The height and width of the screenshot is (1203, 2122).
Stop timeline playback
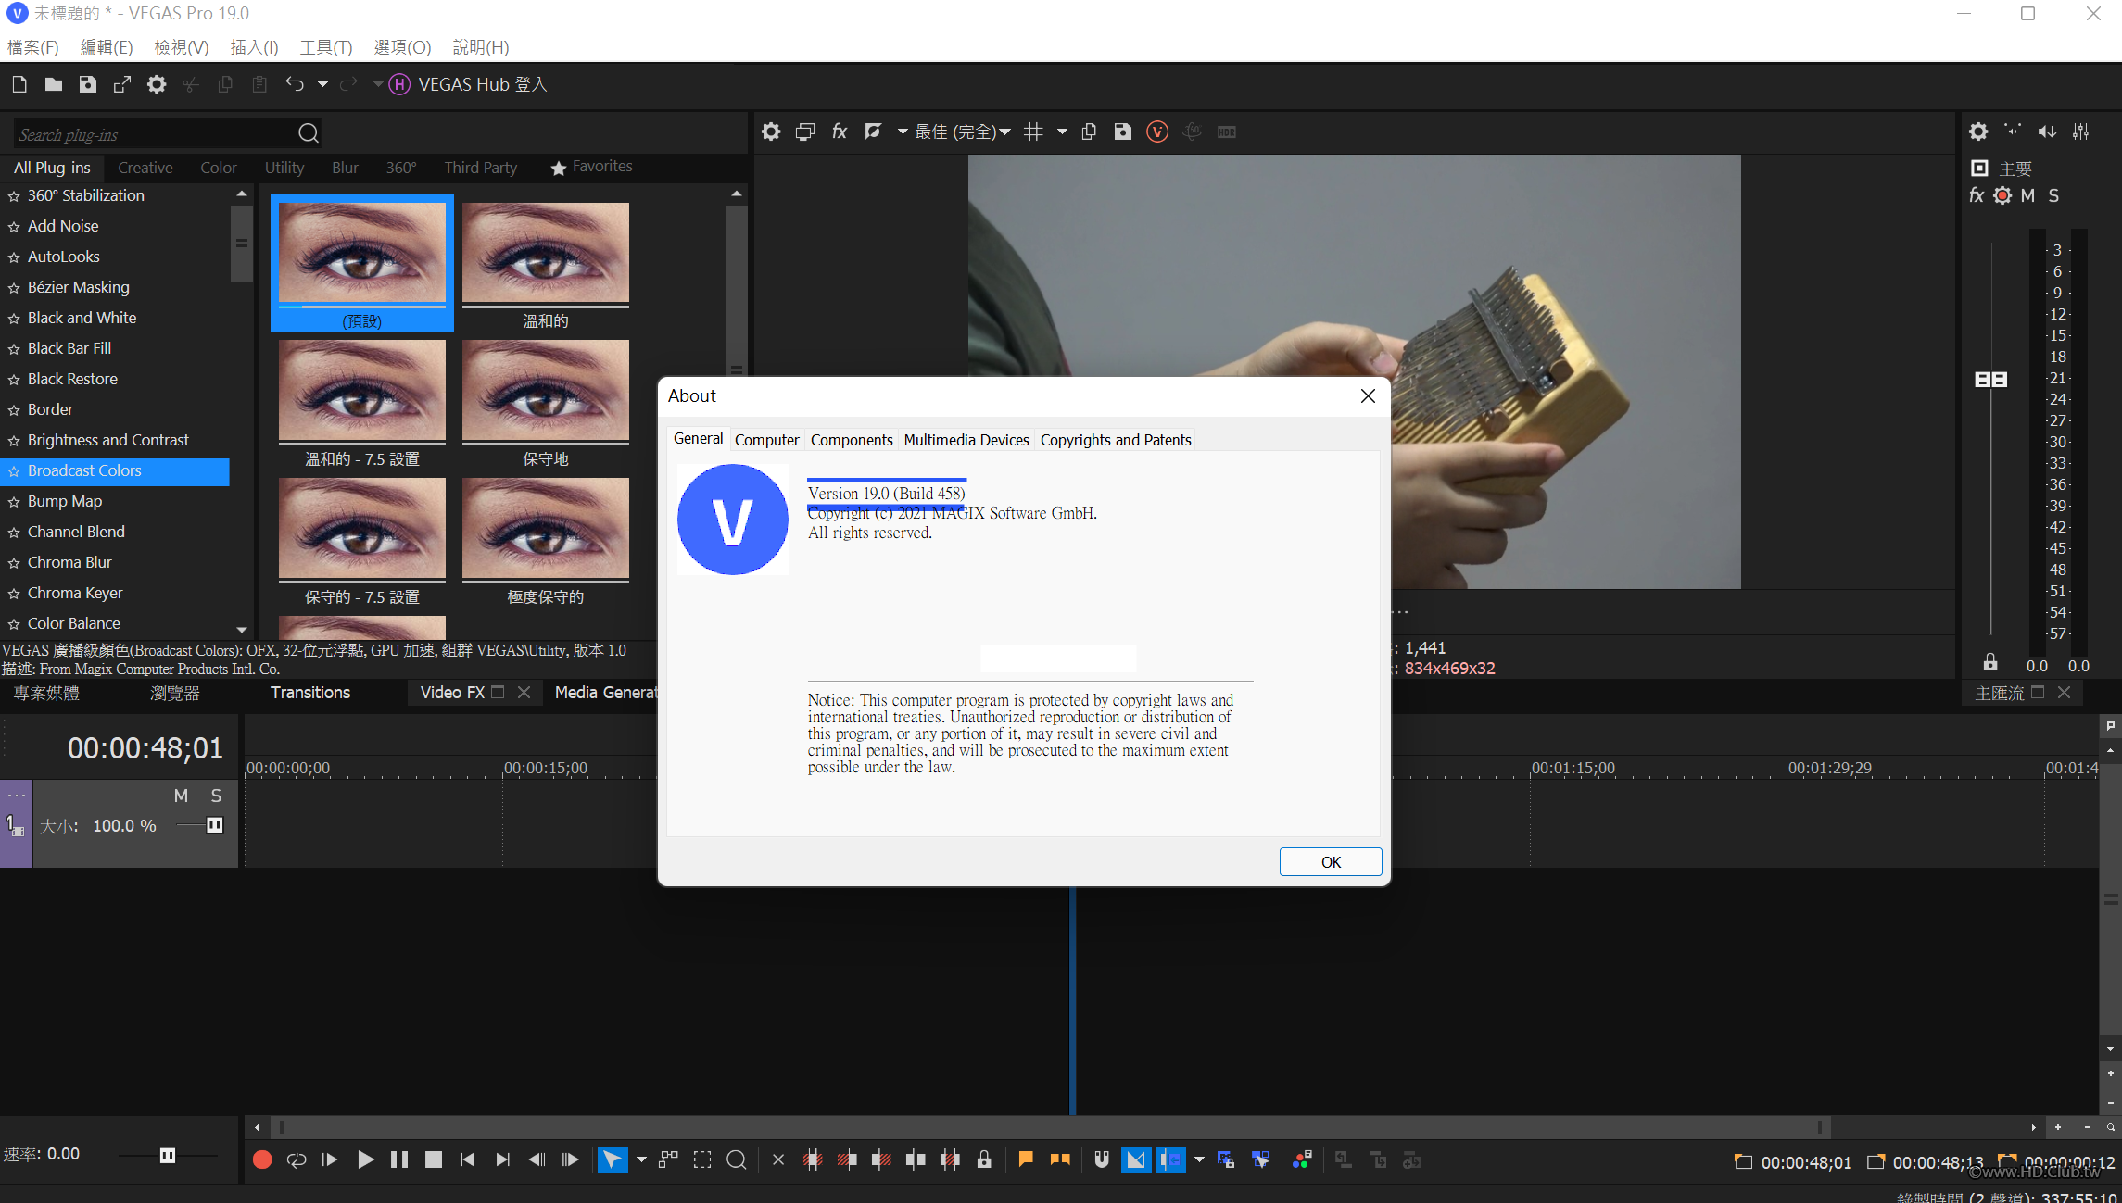433,1159
